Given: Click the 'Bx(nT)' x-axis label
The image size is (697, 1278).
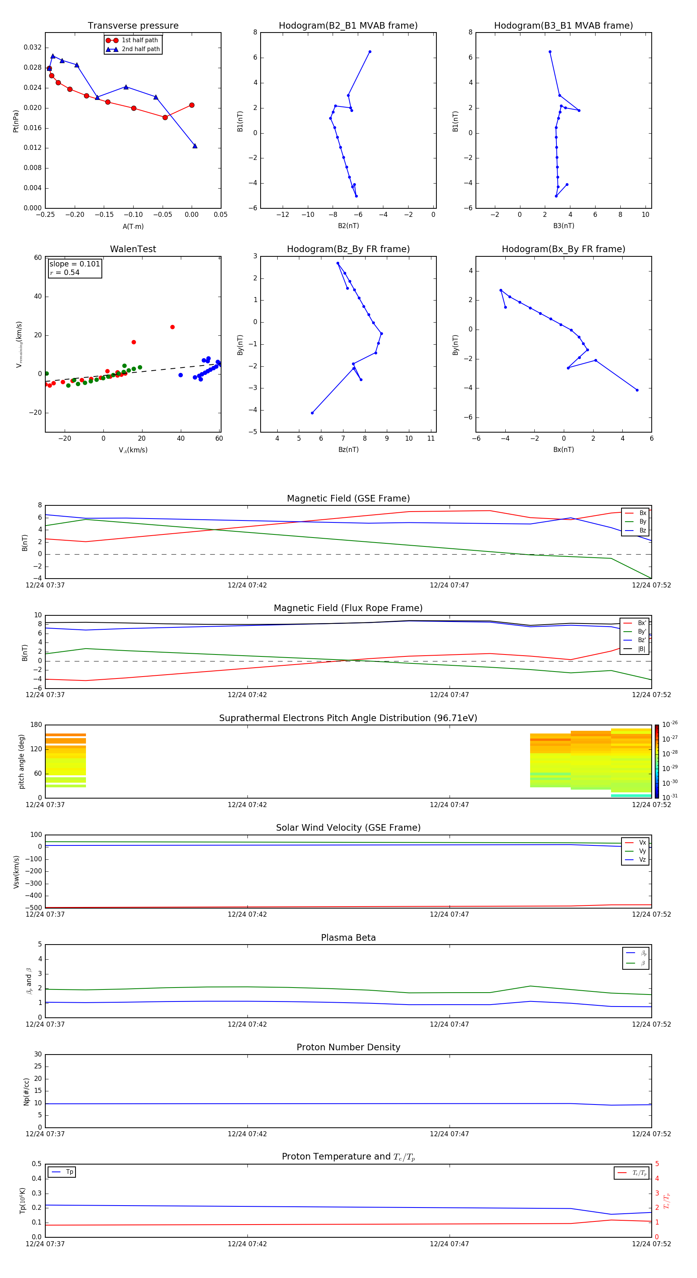Looking at the screenshot, I should click(563, 450).
